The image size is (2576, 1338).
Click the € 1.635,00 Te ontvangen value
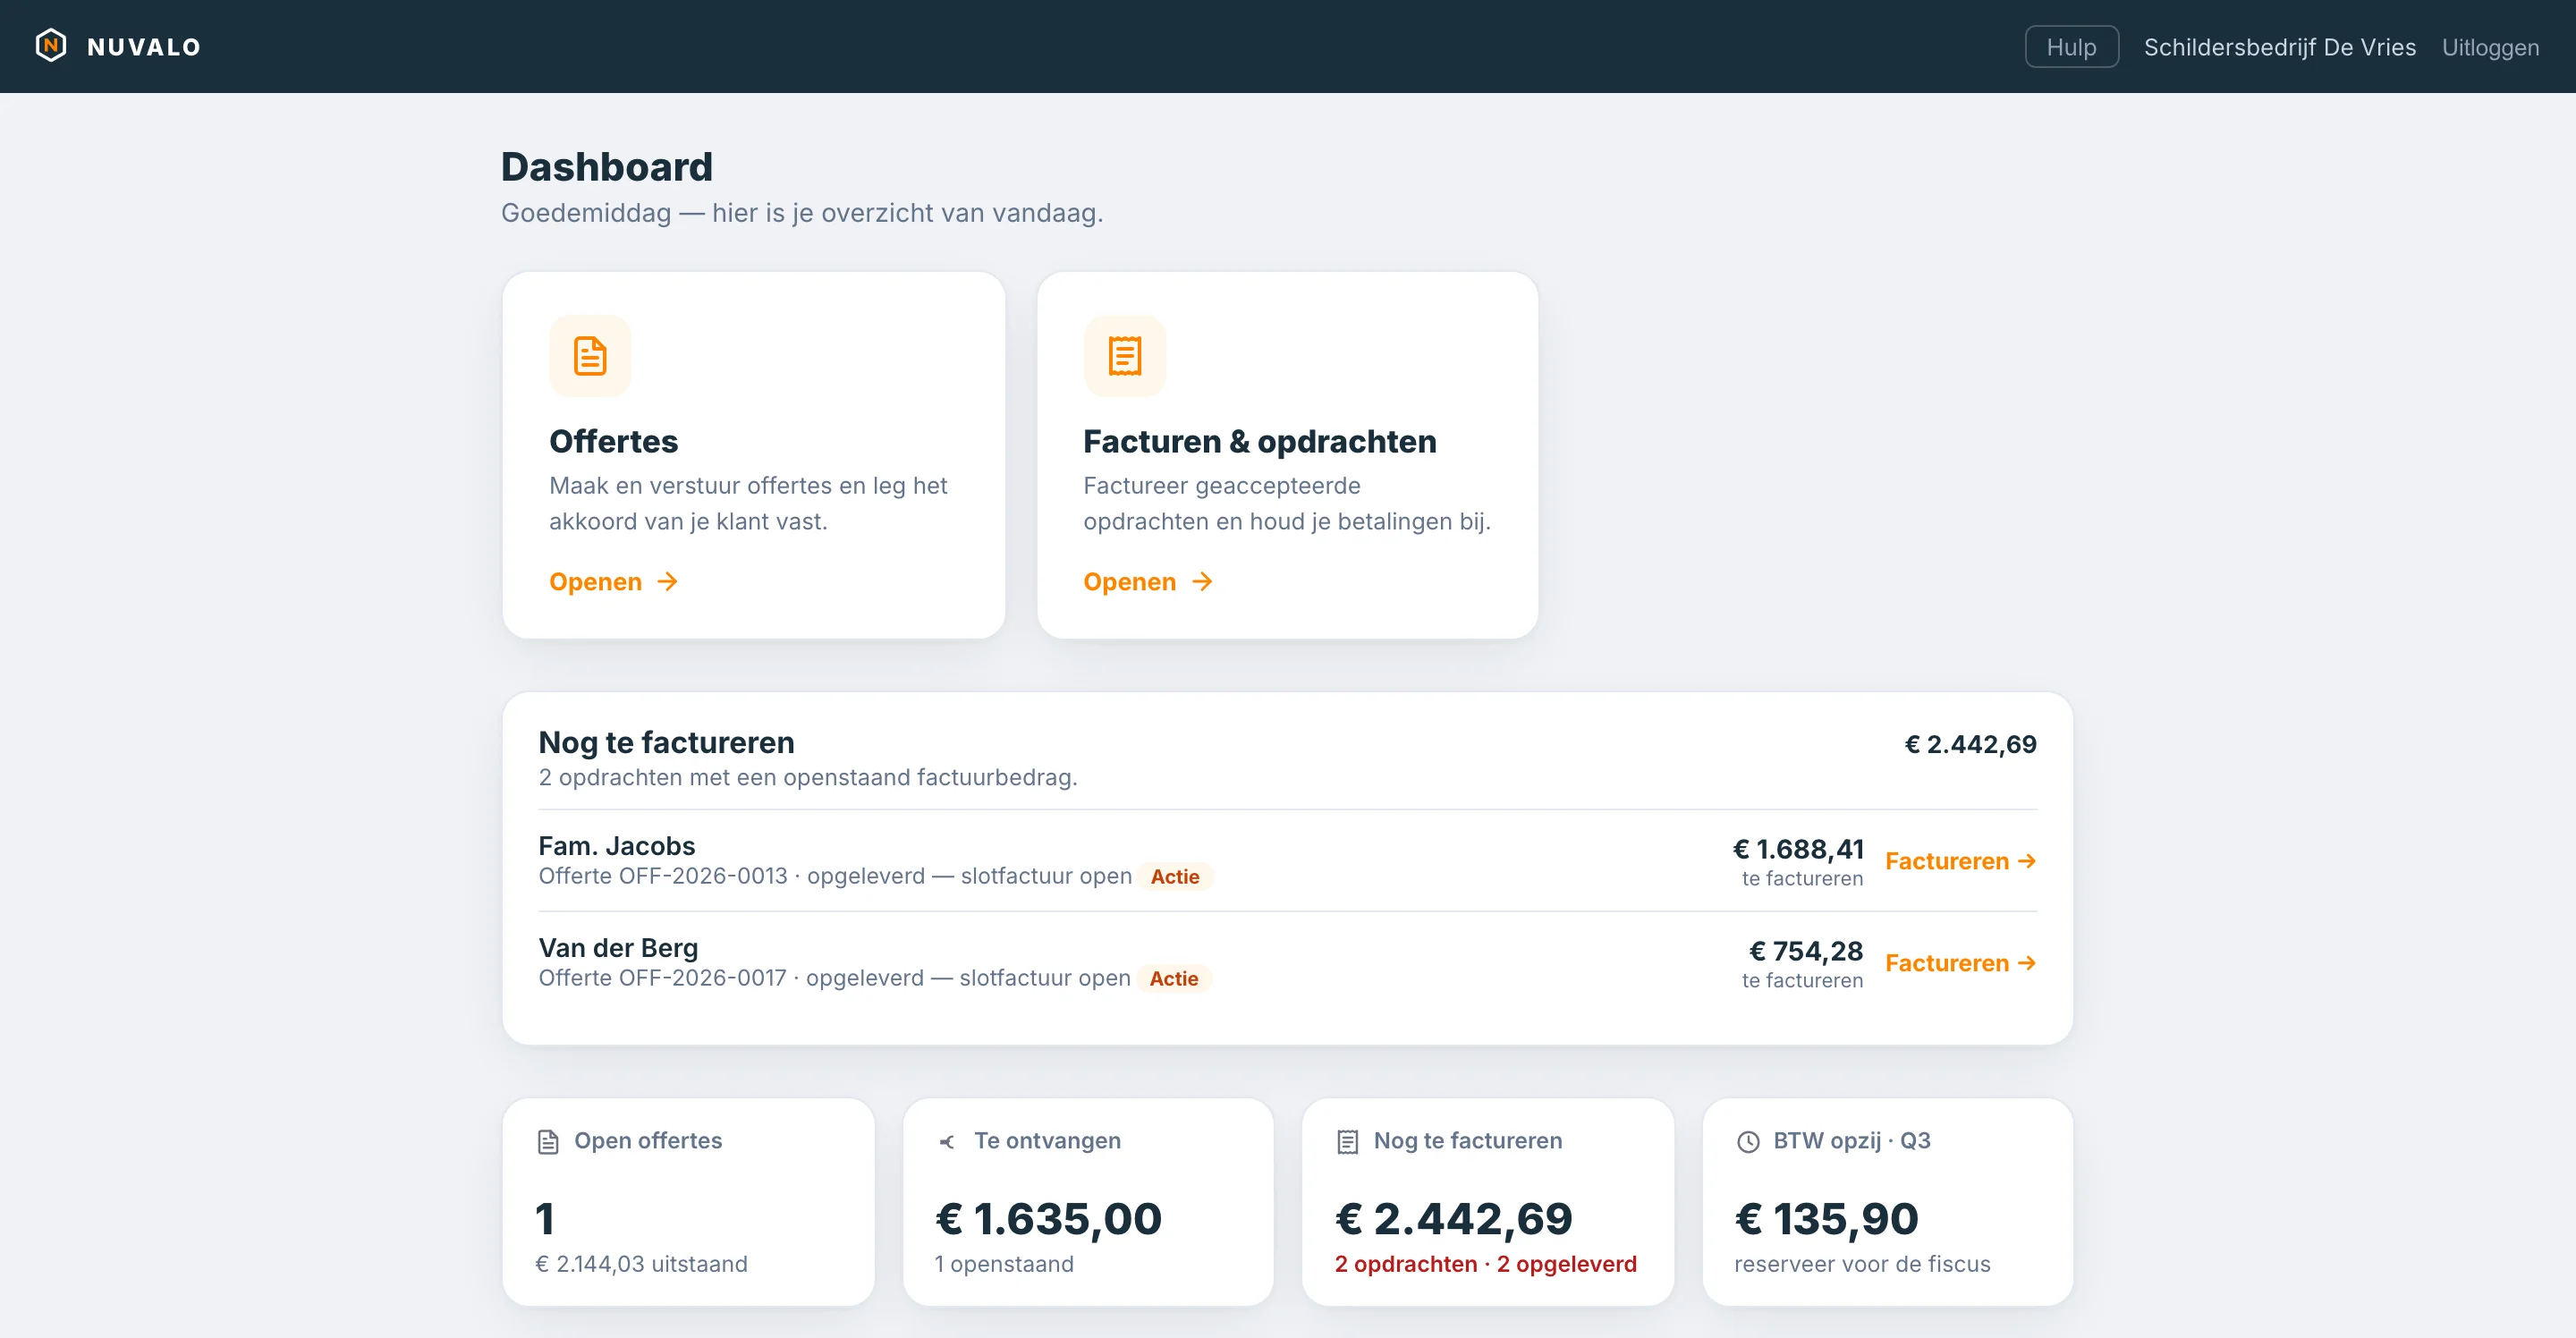[1048, 1219]
